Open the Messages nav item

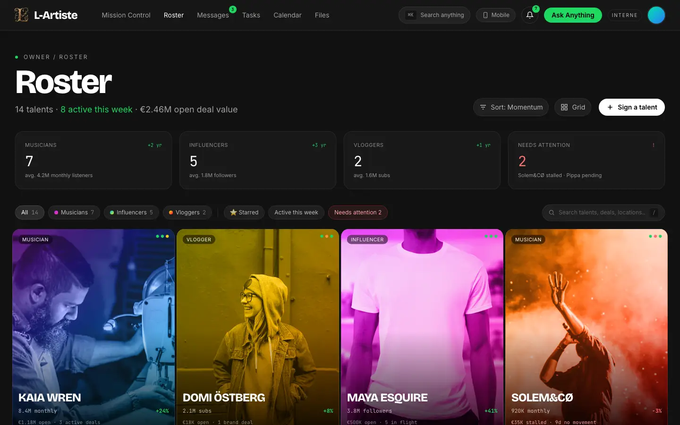tap(213, 15)
